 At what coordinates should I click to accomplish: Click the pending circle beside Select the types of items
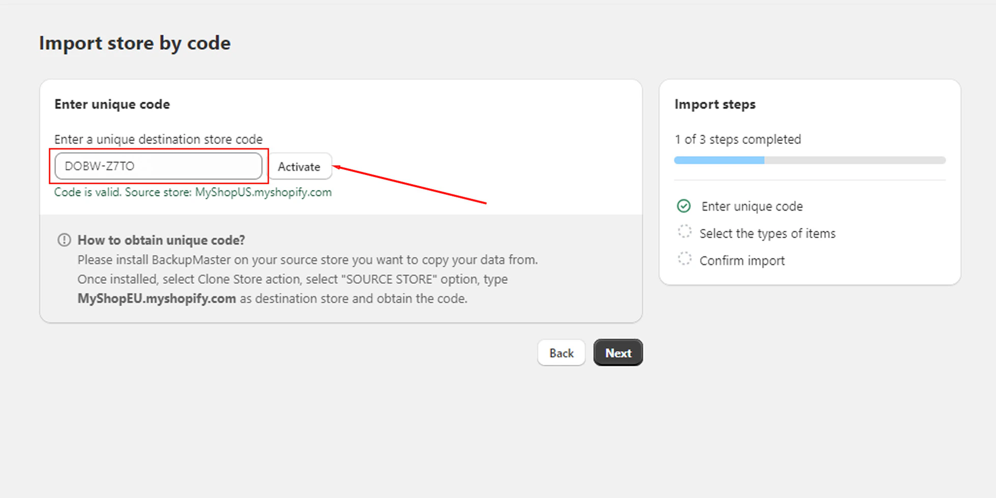pos(684,232)
